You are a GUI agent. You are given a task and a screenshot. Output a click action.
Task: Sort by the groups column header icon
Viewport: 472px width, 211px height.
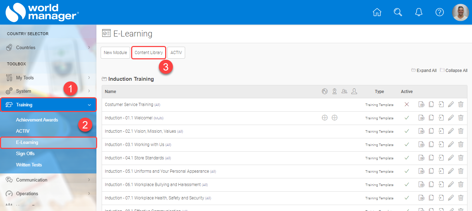coord(344,91)
